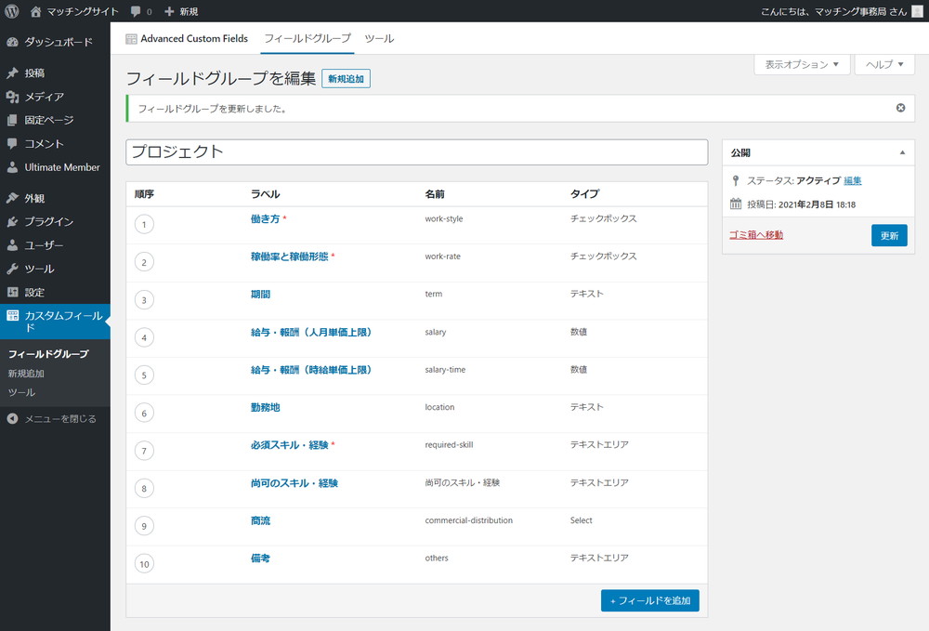Click the メディア icon in sidebar
Image resolution: width=929 pixels, height=631 pixels.
pyautogui.click(x=12, y=97)
